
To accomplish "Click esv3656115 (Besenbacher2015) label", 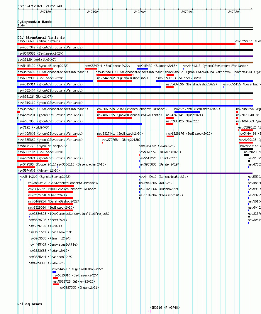I will tap(81, 164).
